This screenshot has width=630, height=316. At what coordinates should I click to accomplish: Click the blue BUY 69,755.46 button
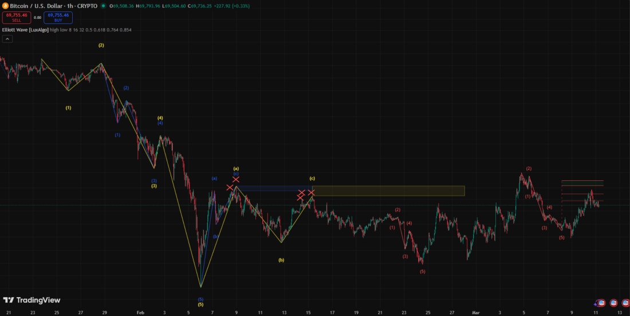[58, 18]
